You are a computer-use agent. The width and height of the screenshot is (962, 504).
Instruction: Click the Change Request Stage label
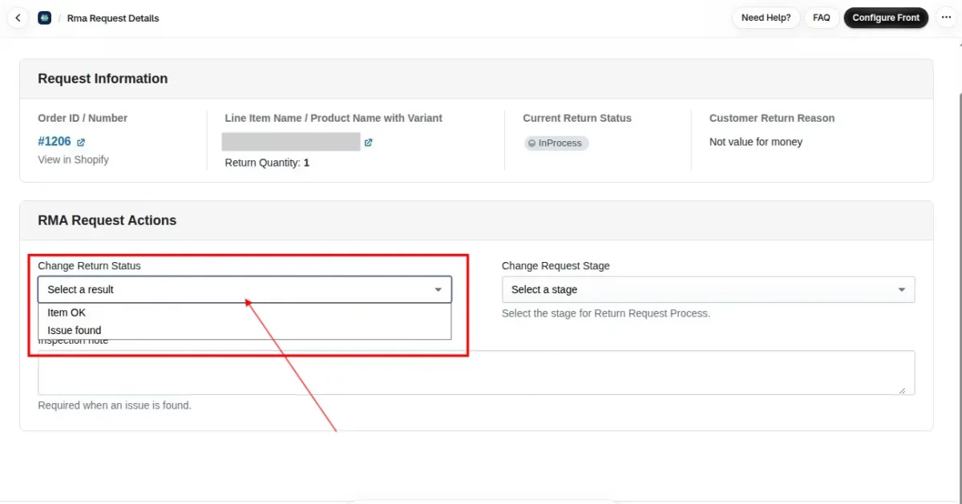click(x=556, y=266)
